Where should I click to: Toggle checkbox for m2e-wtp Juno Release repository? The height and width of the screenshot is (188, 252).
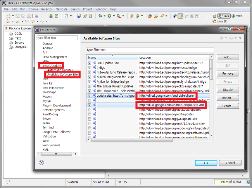pyautogui.click(x=90, y=72)
